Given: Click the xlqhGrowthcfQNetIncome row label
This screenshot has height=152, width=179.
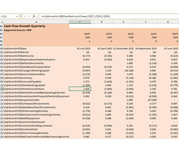Looking at the screenshot, I should click(x=19, y=56).
